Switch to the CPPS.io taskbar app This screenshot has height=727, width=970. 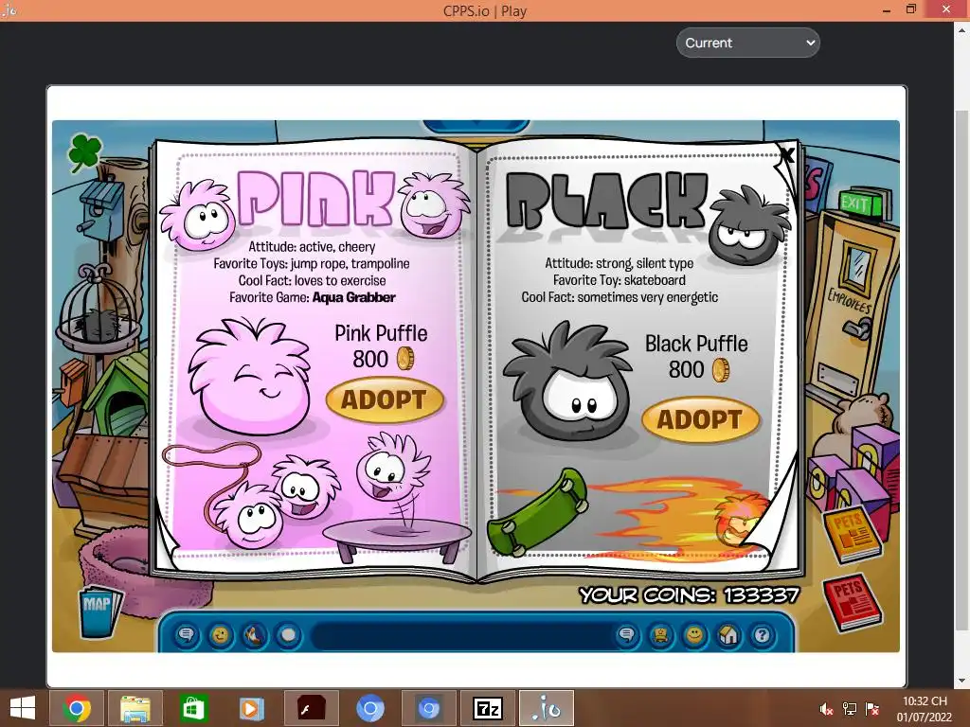(547, 708)
